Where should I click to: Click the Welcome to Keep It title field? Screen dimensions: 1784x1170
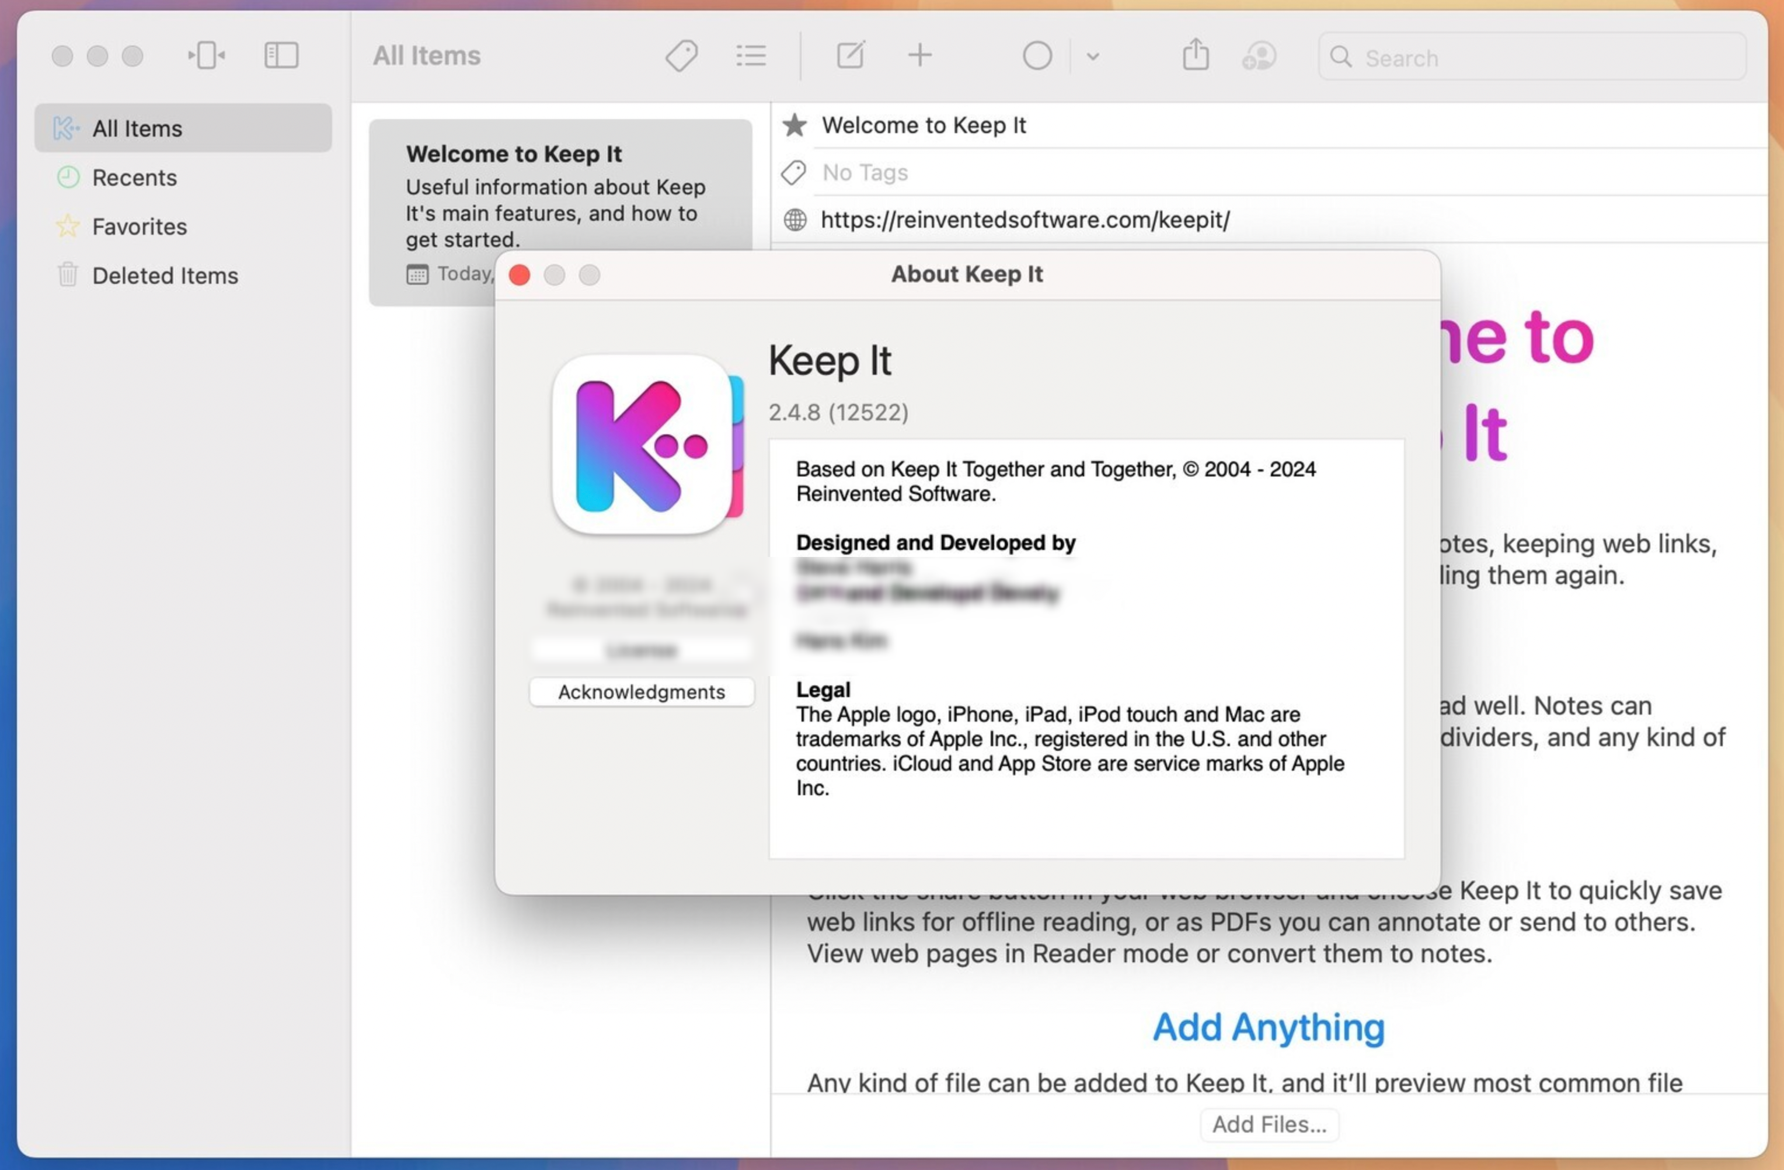(x=924, y=125)
